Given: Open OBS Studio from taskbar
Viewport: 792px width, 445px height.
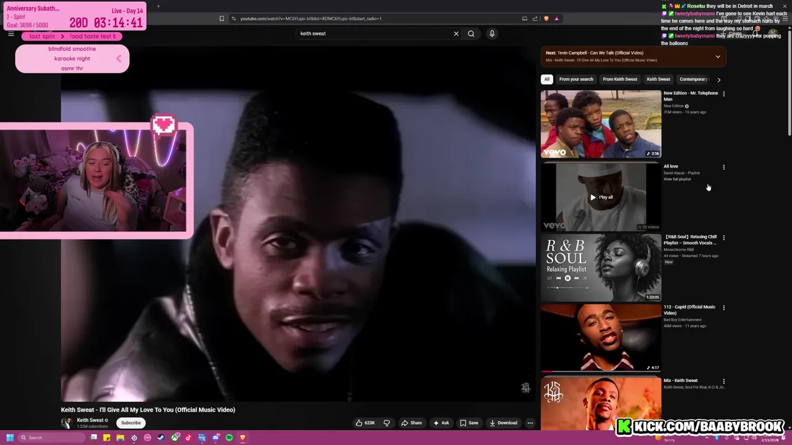Looking at the screenshot, I should click(134, 438).
